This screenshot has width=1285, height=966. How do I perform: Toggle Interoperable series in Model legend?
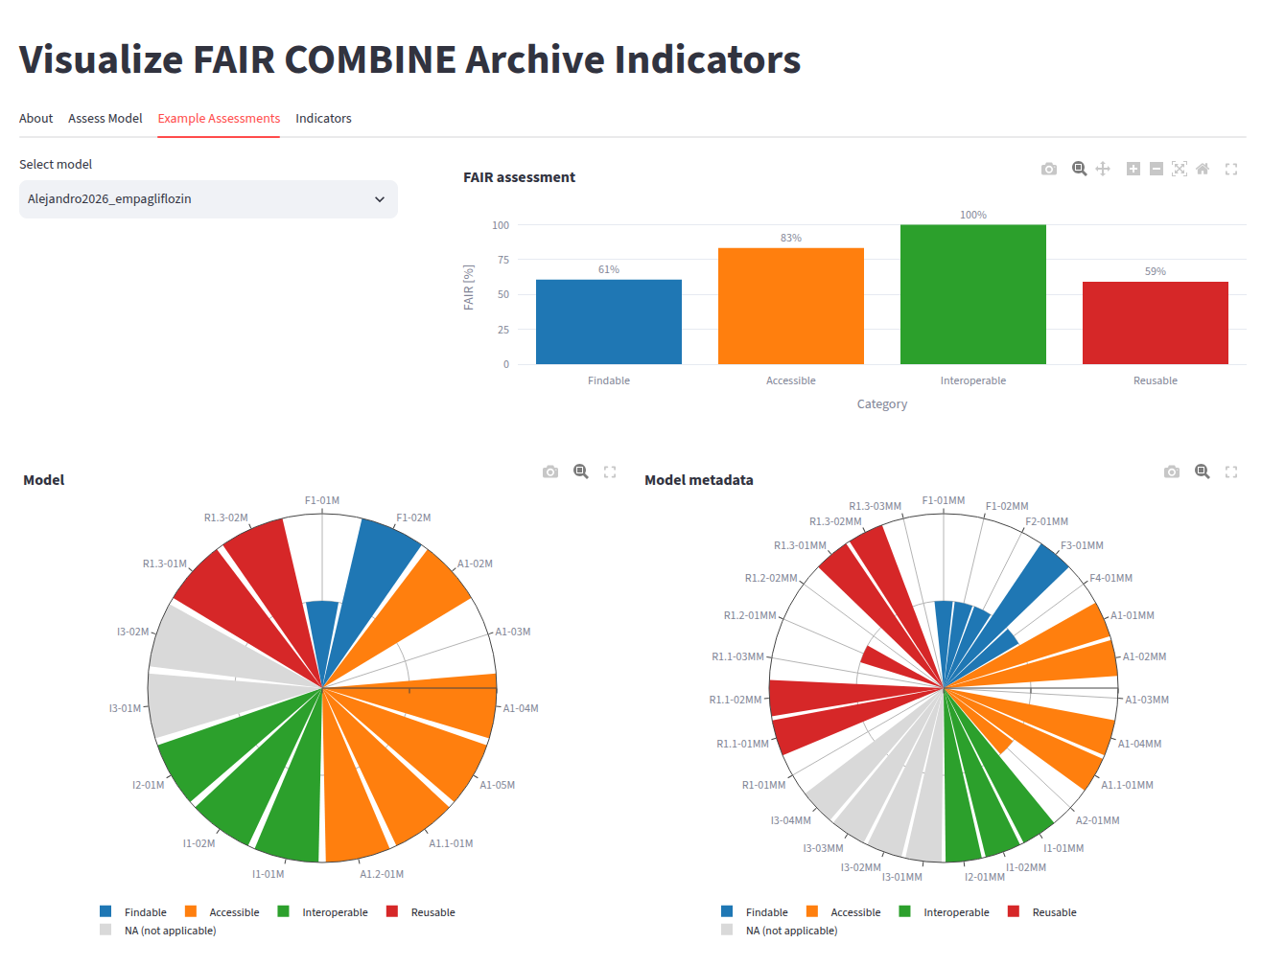pyautogui.click(x=323, y=912)
